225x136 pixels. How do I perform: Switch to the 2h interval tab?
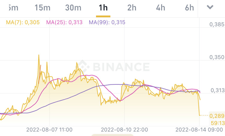point(132,8)
